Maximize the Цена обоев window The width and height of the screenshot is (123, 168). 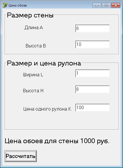coord(106,5)
